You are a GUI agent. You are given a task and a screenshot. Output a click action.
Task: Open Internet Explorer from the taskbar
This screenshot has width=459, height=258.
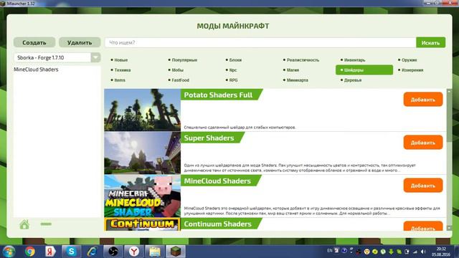coord(92,252)
